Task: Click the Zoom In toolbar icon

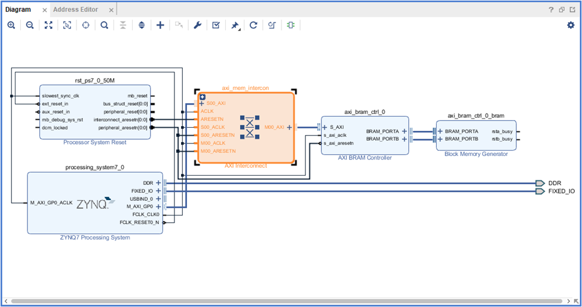Action: (11, 25)
